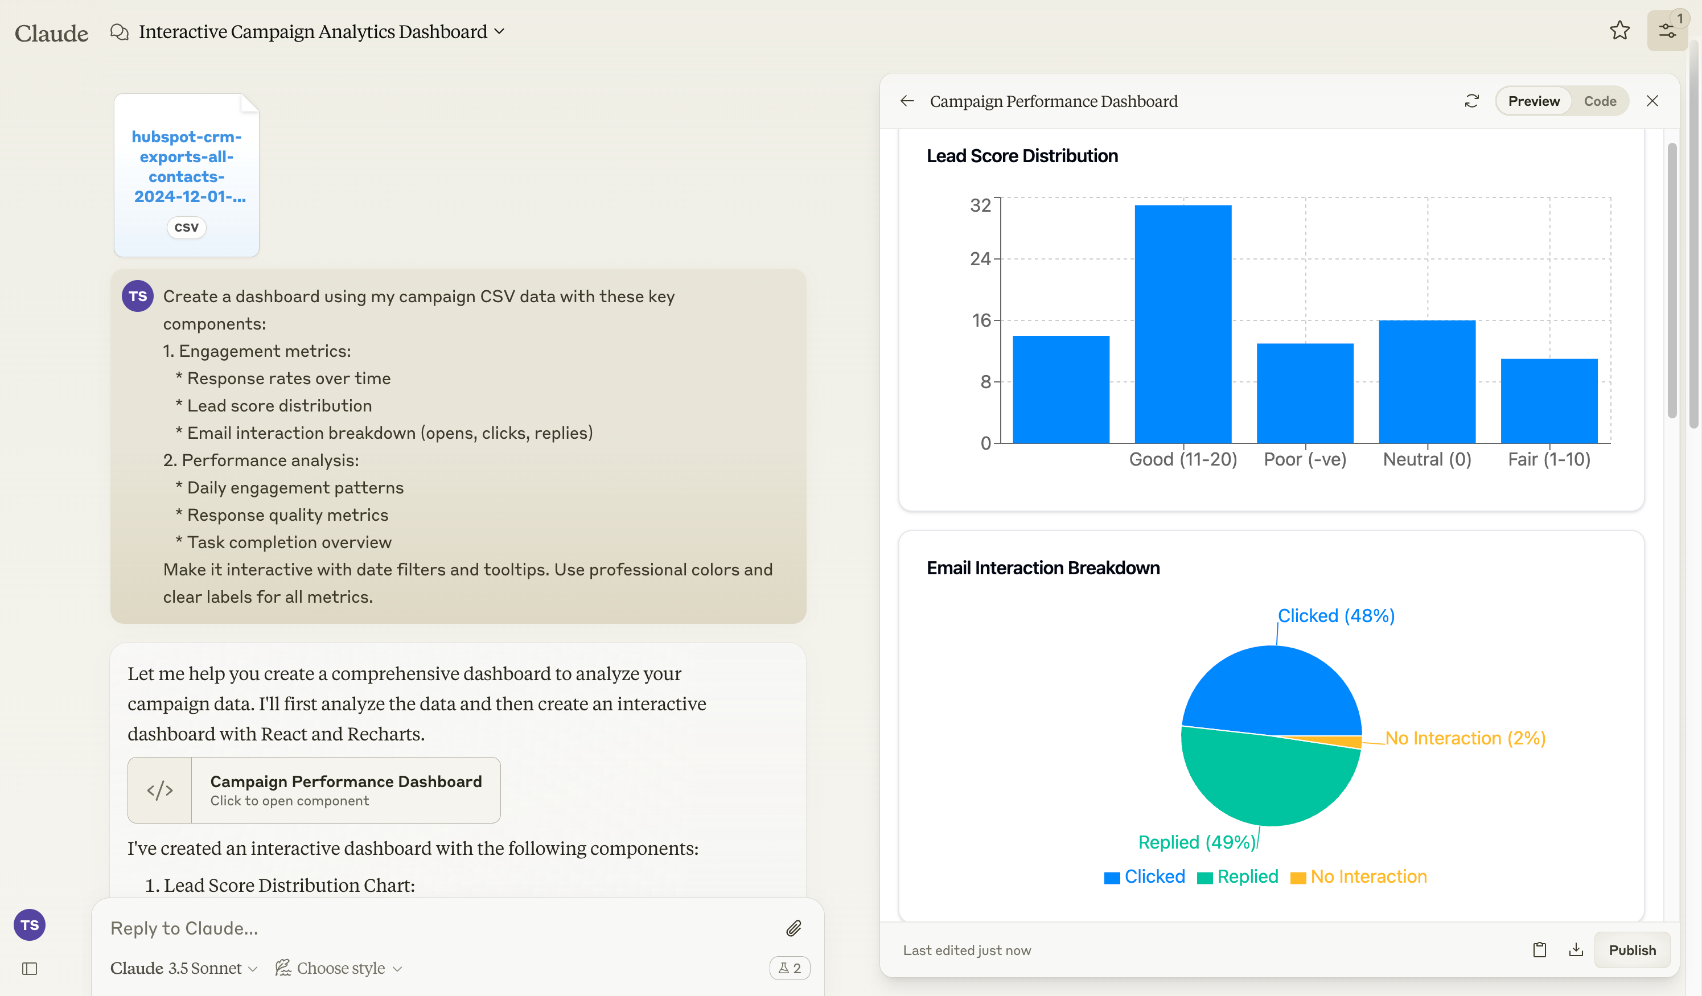Switch to Code view
Viewport: 1702px width, 996px height.
coord(1600,101)
